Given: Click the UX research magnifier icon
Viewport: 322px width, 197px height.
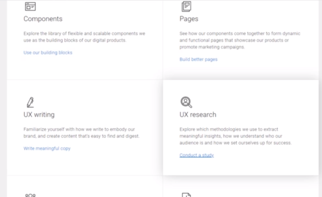Looking at the screenshot, I should tap(184, 102).
